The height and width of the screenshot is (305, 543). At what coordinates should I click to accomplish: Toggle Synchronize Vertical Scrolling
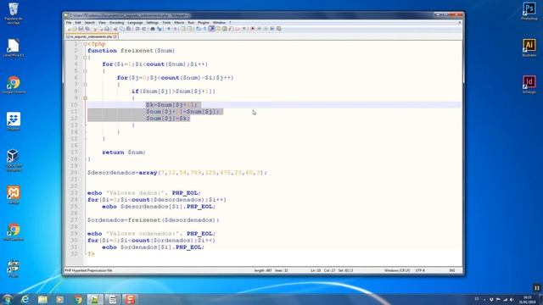(183, 29)
